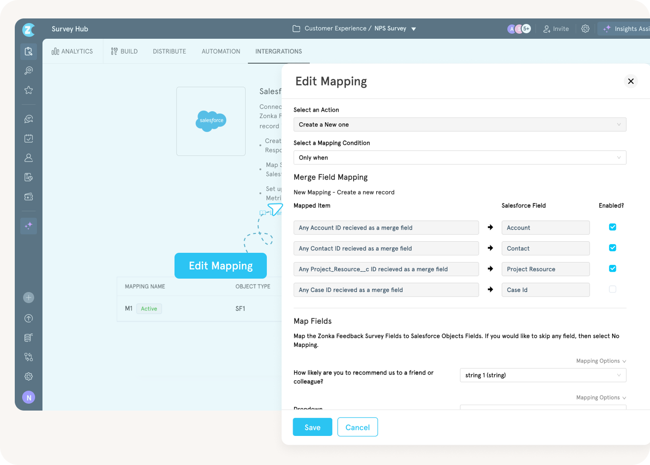Open the workflow integrations icon in the sidebar
The width and height of the screenshot is (650, 465).
pos(28,357)
